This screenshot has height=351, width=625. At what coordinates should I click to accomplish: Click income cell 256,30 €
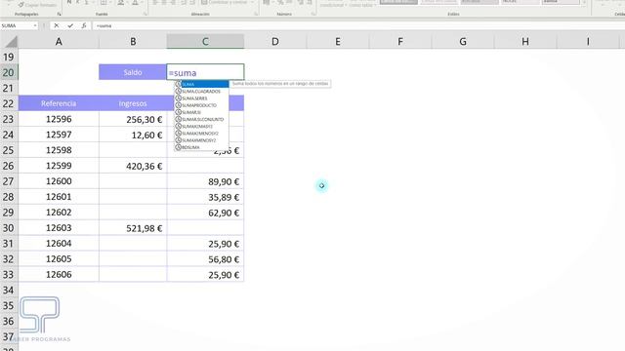click(x=133, y=119)
